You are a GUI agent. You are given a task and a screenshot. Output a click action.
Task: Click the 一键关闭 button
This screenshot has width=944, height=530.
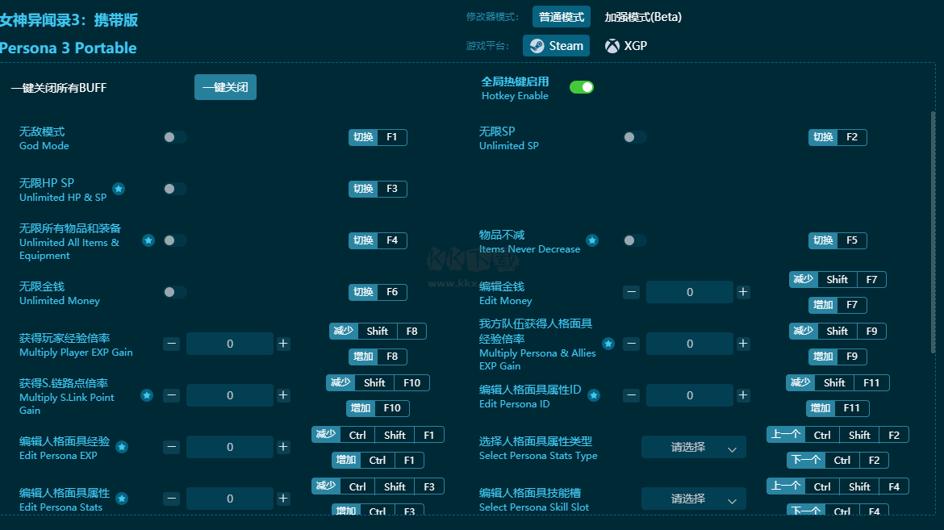(225, 87)
